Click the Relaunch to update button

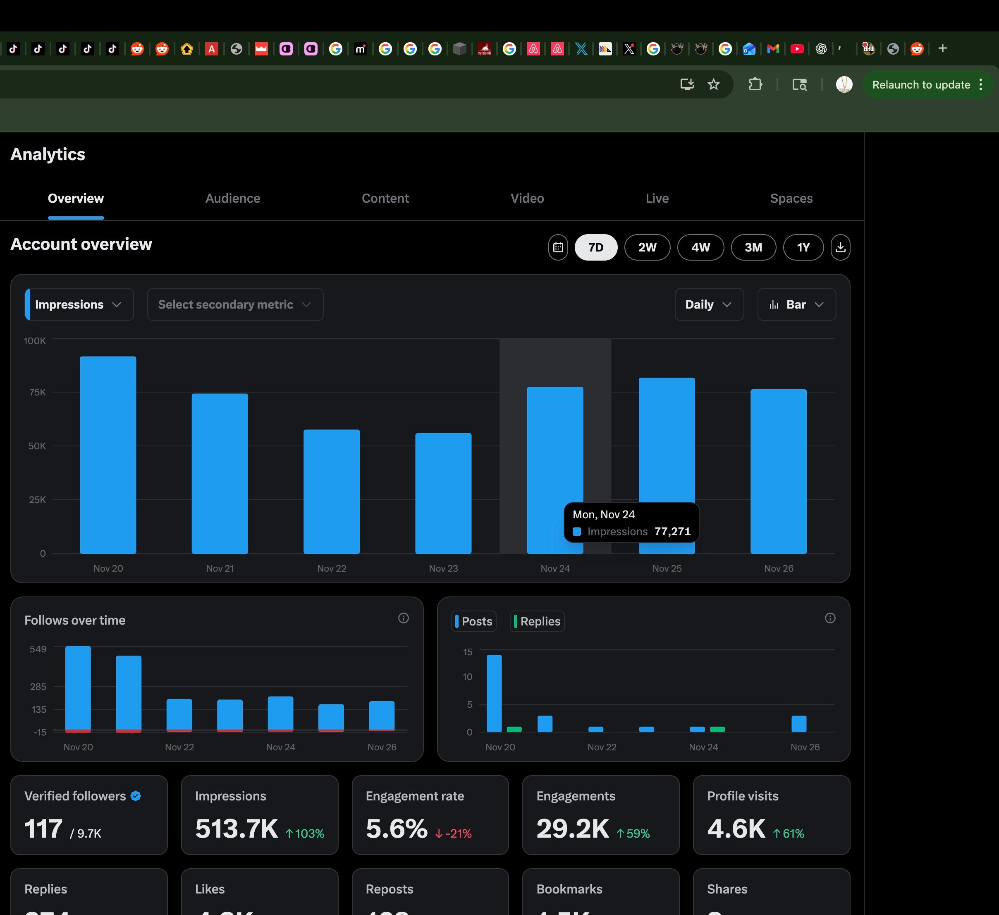(x=921, y=85)
